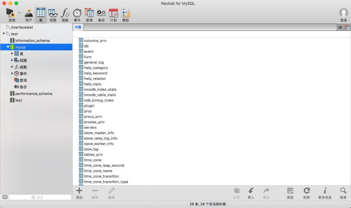The image size is (351, 208).
Task: Select the slave_worker_info table
Action: pos(99,143)
